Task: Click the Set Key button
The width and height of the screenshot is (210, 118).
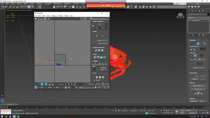Action: 182,113
